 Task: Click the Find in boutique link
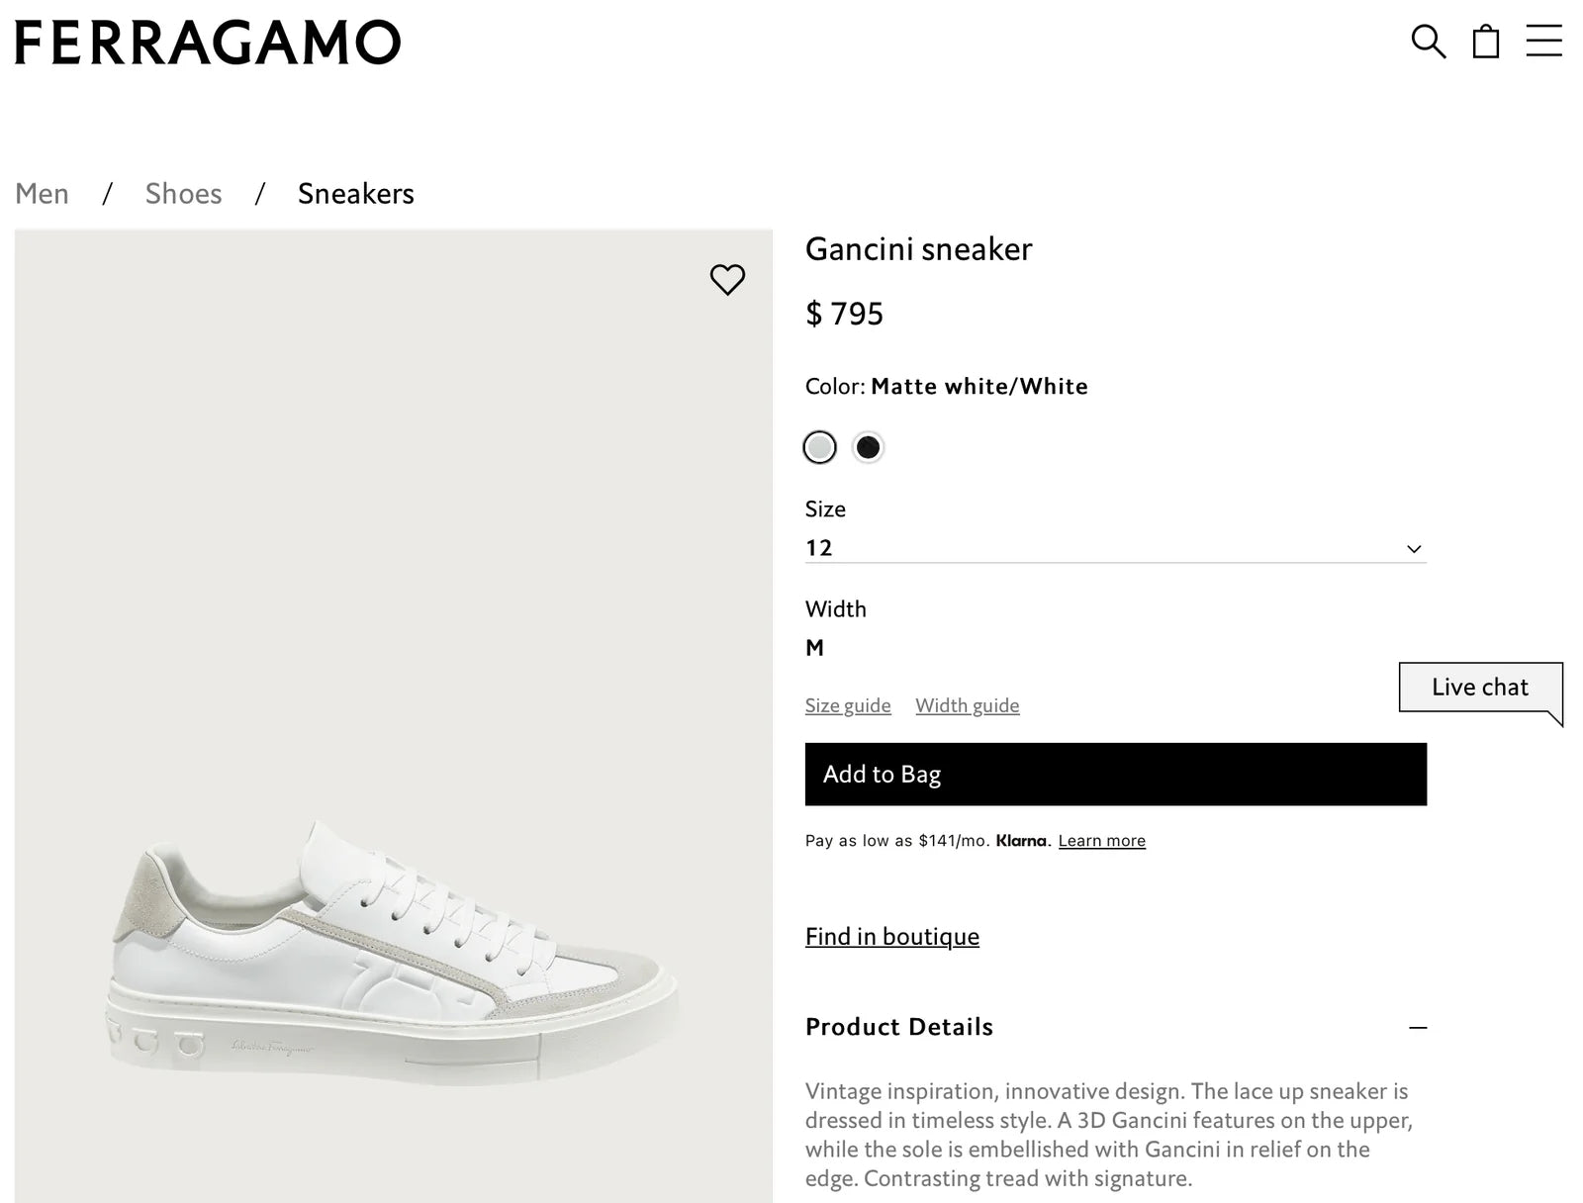click(891, 936)
